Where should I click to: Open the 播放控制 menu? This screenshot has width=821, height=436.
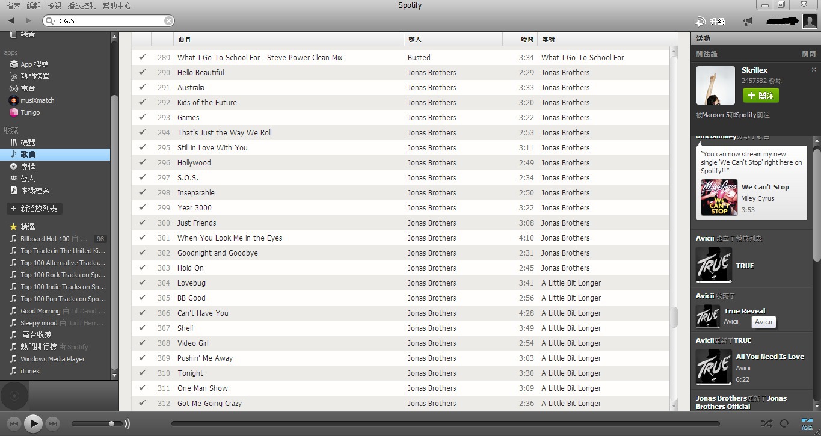[82, 5]
